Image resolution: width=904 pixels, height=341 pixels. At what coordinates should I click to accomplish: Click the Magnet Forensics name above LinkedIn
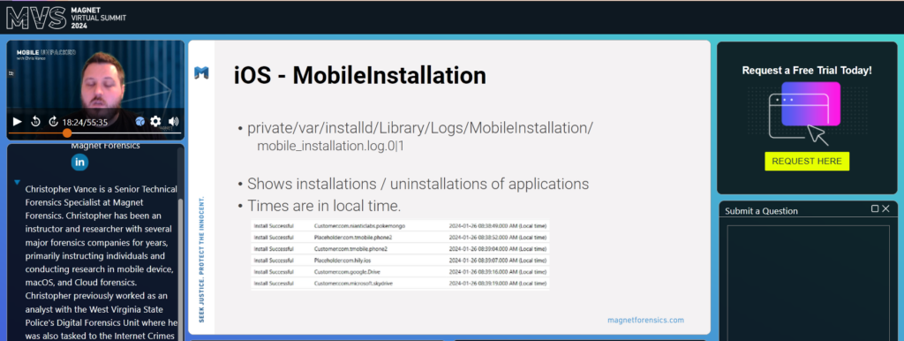pos(106,146)
